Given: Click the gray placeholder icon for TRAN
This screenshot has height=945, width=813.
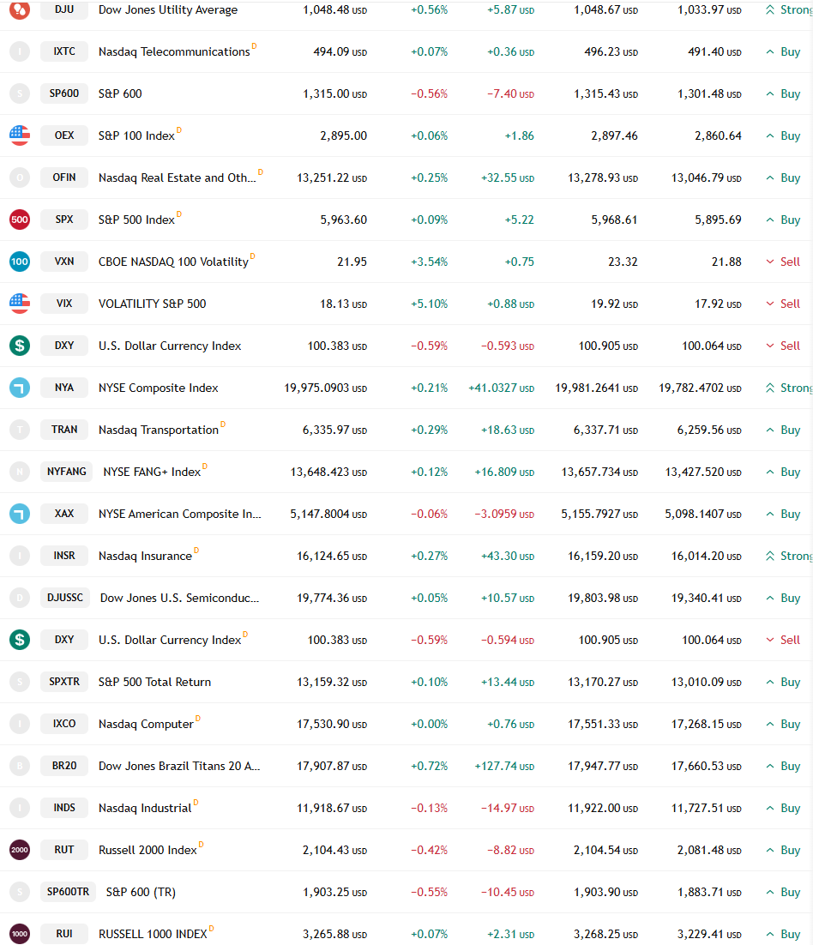Looking at the screenshot, I should (x=20, y=430).
